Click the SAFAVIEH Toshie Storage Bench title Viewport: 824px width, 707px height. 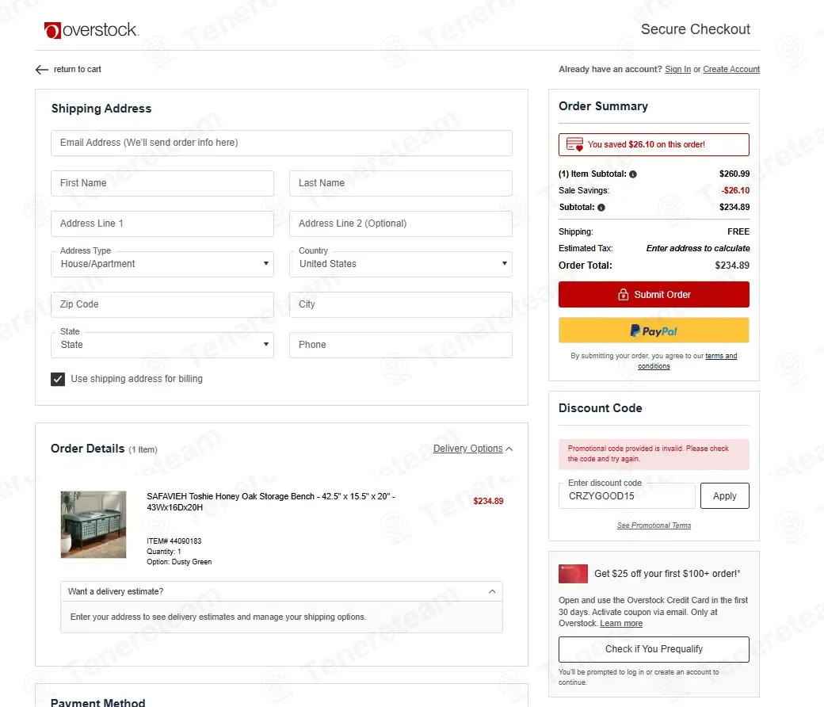(271, 502)
